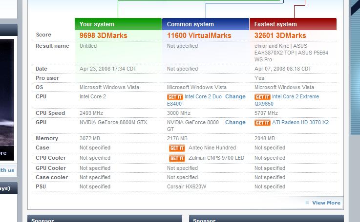Click the Untitled result name

(88, 46)
